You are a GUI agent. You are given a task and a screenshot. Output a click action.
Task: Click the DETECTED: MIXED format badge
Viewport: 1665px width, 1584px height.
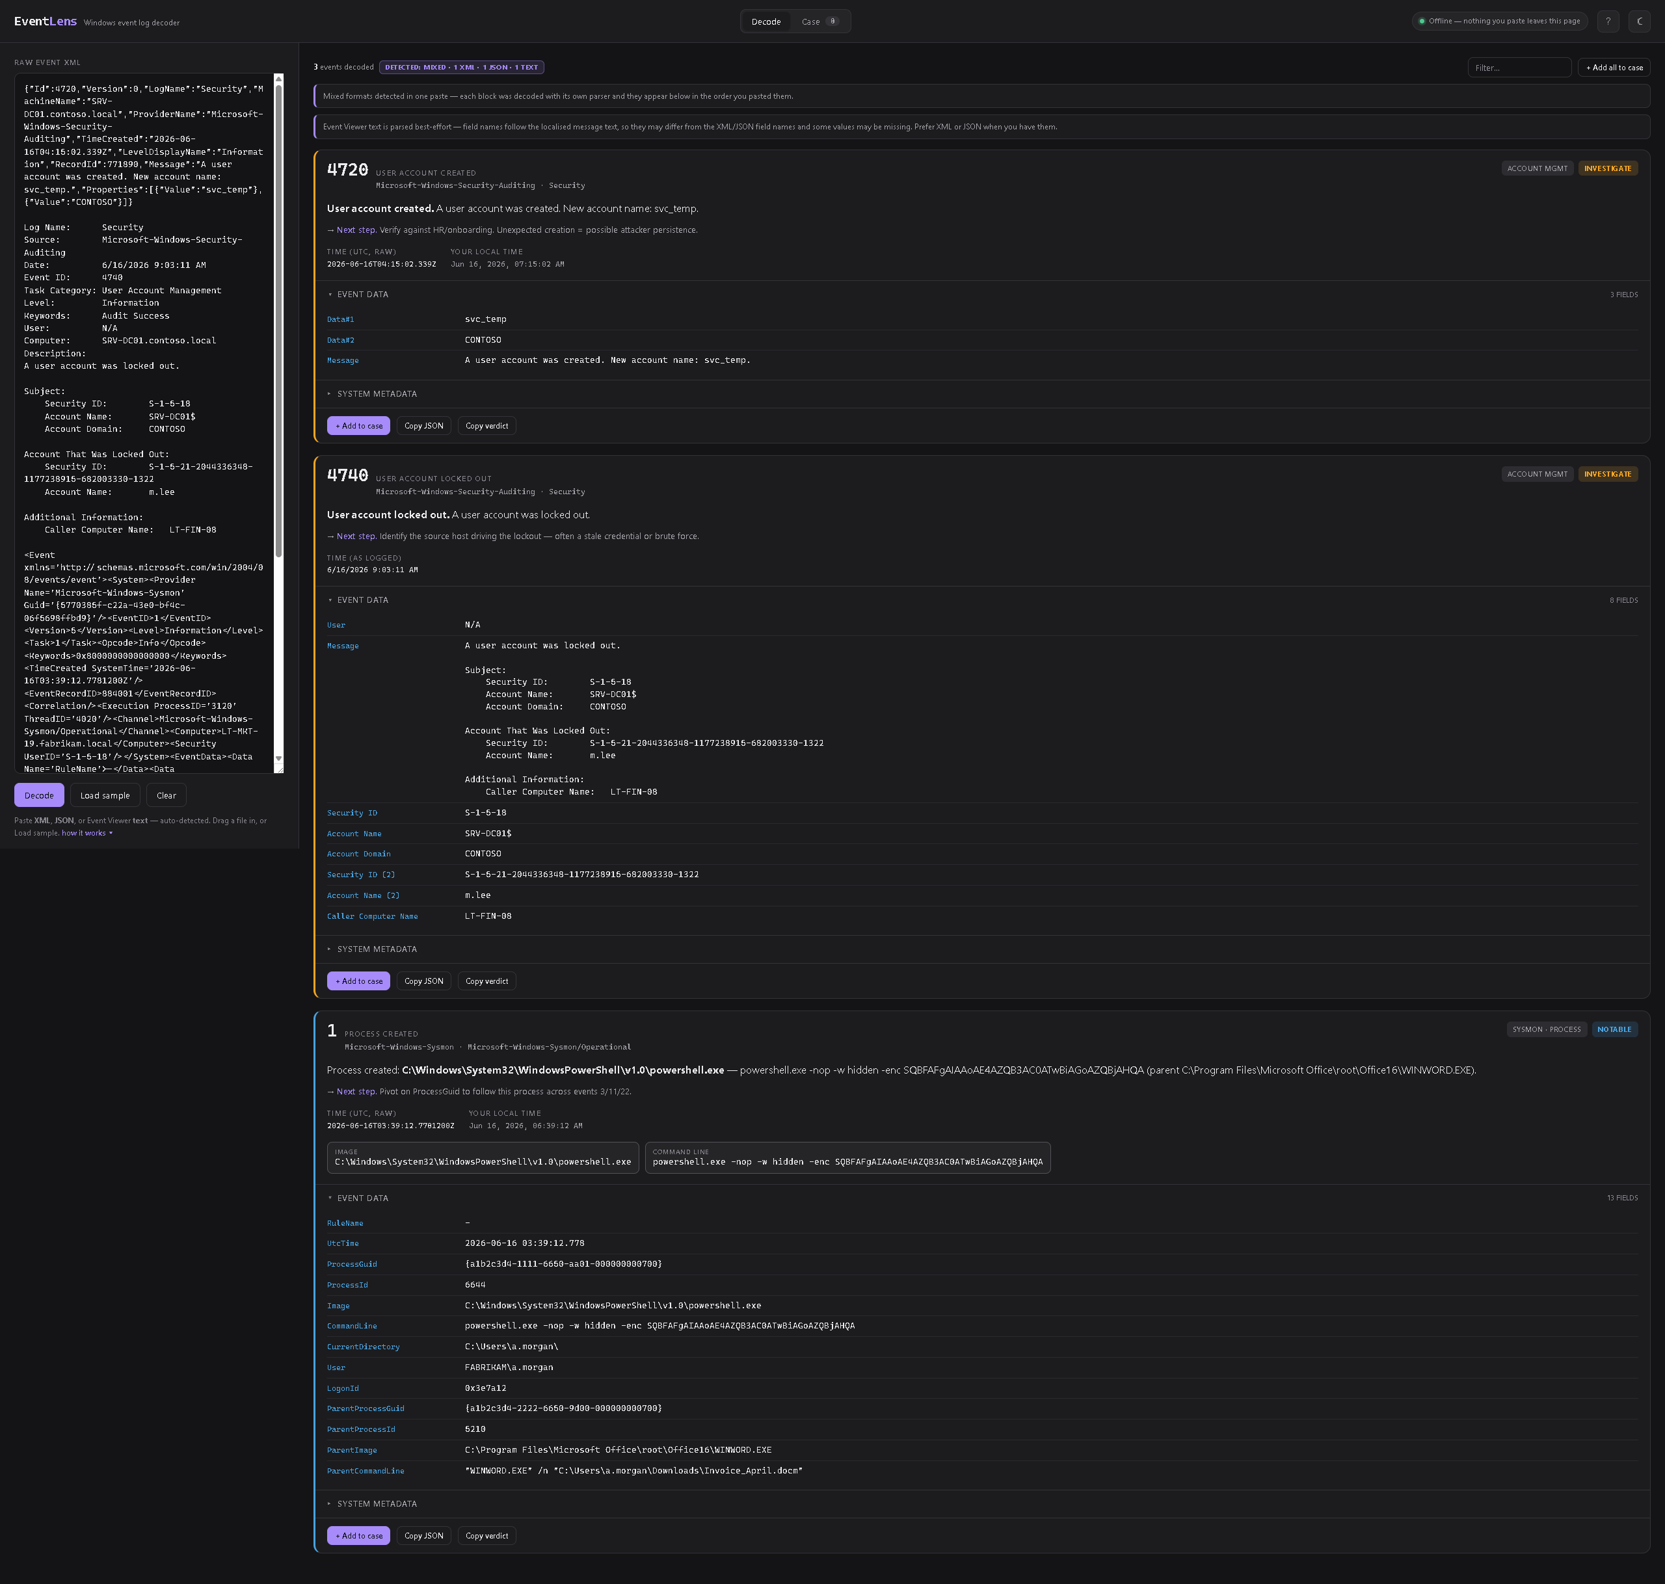(x=461, y=68)
